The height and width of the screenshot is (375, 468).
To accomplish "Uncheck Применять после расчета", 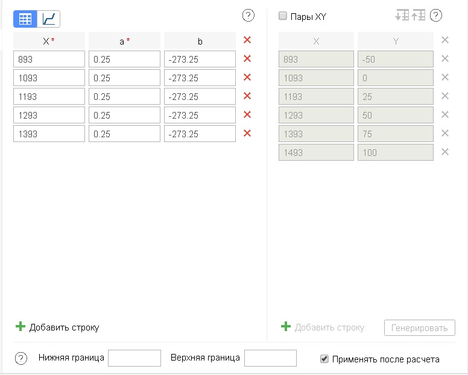I will tap(325, 359).
